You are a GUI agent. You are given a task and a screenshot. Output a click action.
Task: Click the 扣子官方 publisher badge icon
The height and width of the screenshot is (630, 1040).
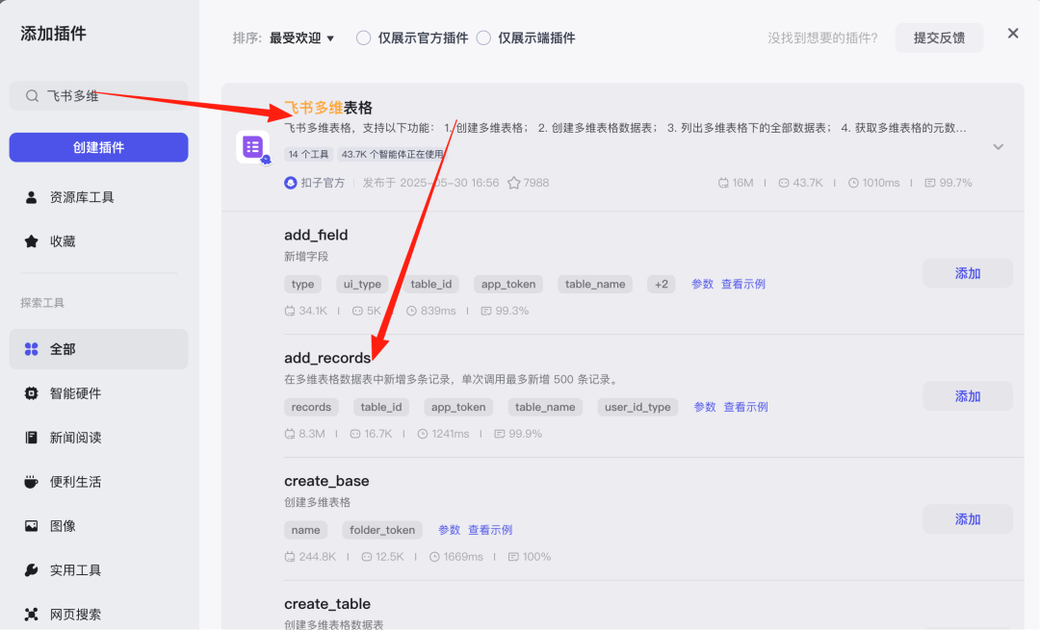point(291,183)
